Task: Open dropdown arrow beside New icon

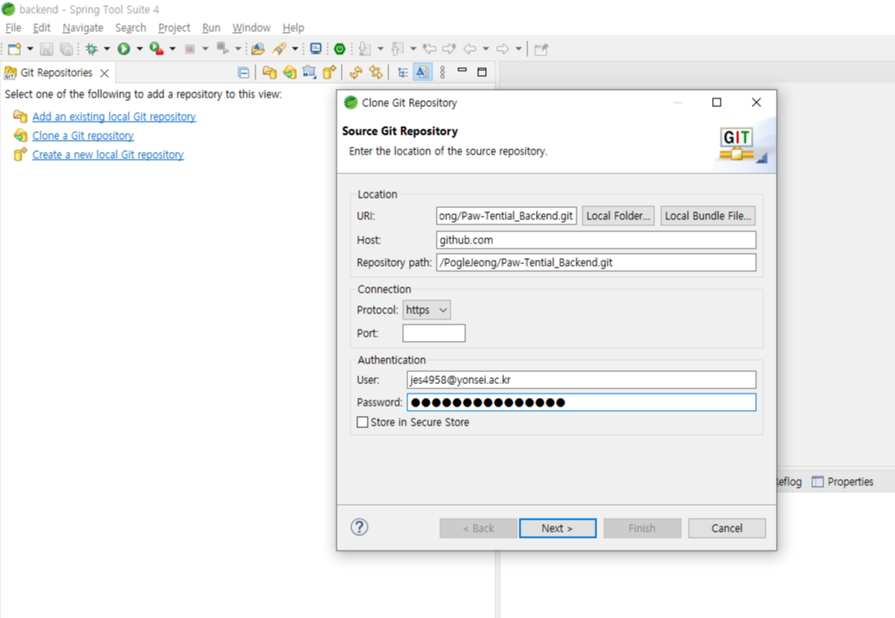Action: coord(30,49)
